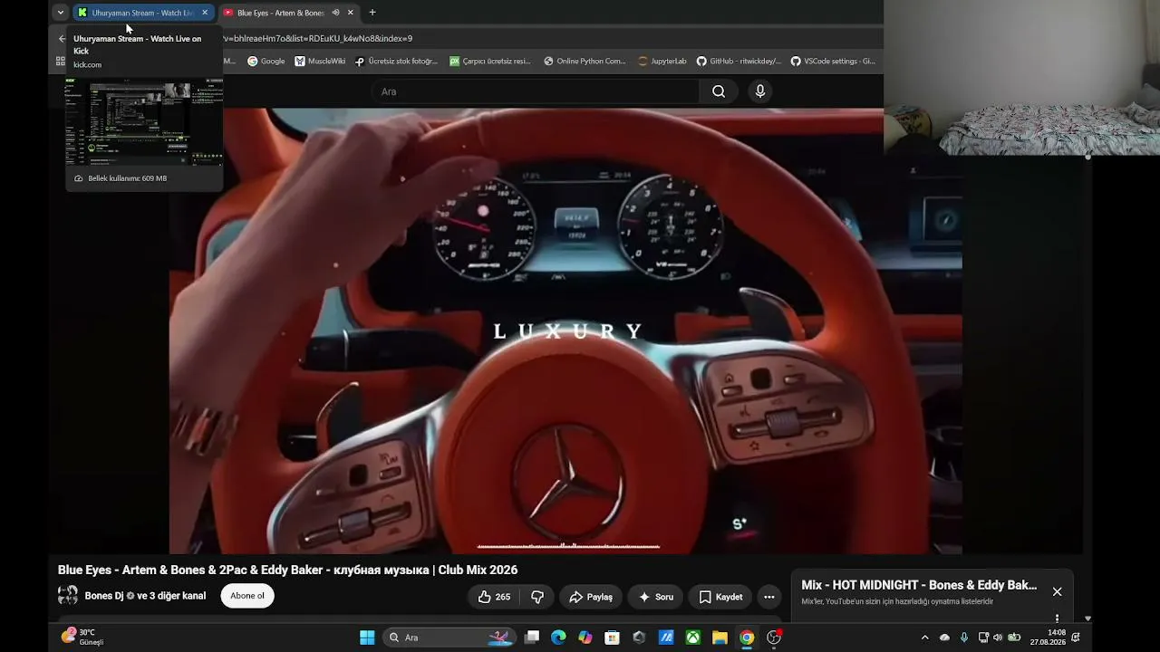Switch to the Blue Eyes YouTube tab
Viewport: 1160px width, 652px height.
pos(279,13)
